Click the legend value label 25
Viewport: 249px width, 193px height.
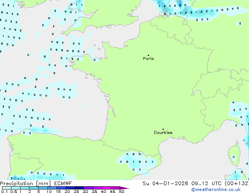[x=76, y=191]
